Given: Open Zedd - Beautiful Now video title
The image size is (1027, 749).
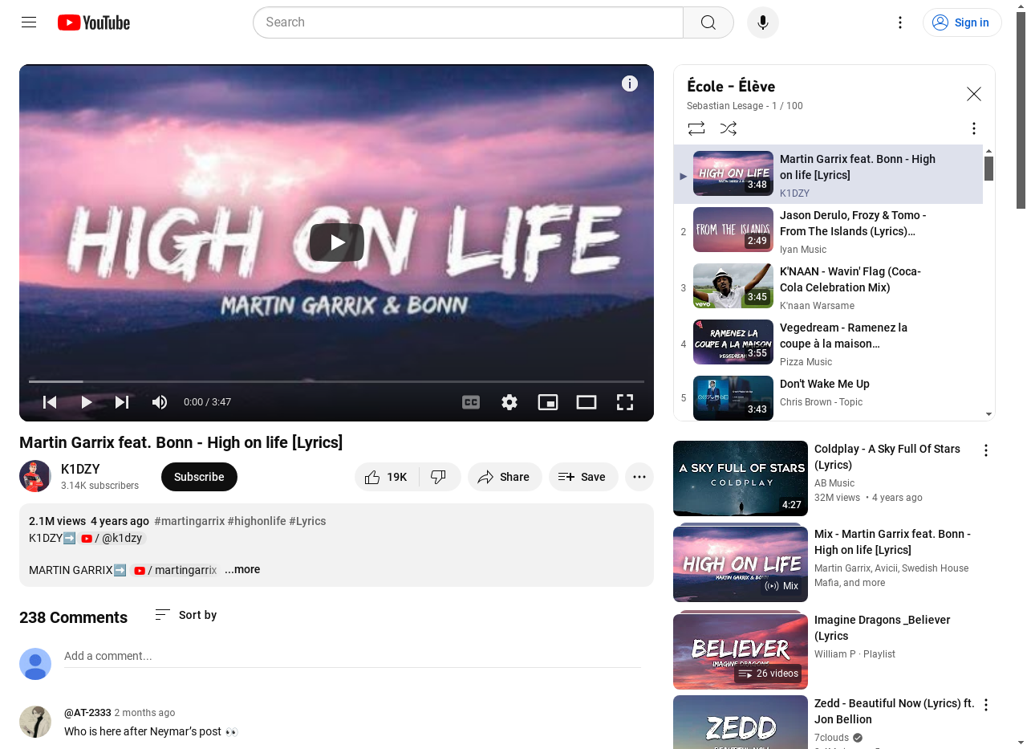Looking at the screenshot, I should (895, 711).
